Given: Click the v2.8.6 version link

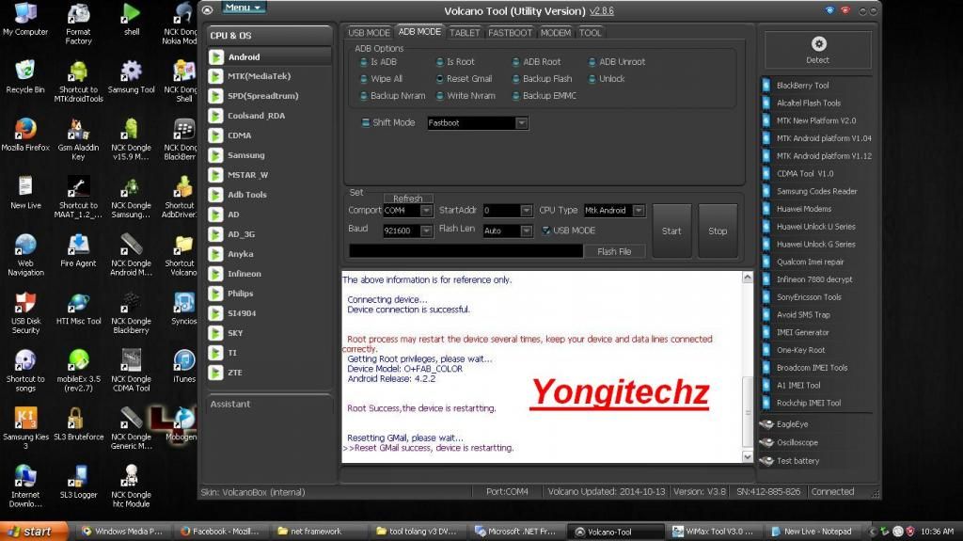Looking at the screenshot, I should (x=601, y=11).
